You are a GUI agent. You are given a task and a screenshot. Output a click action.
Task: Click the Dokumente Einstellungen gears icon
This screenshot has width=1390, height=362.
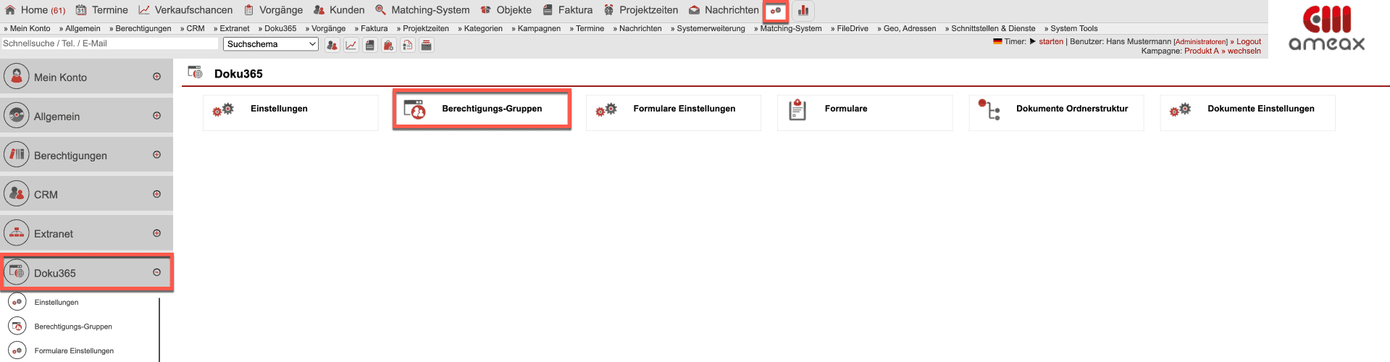coord(1180,109)
